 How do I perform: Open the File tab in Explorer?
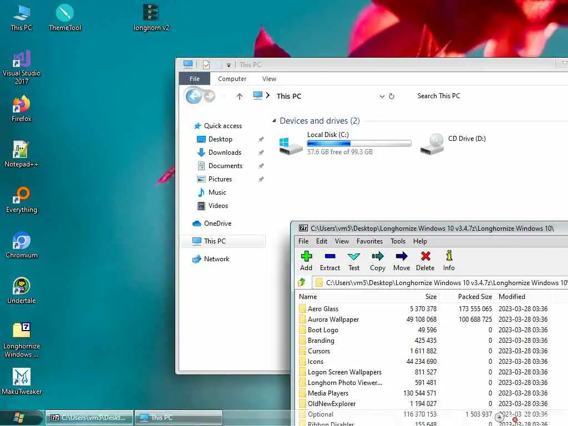coord(195,79)
